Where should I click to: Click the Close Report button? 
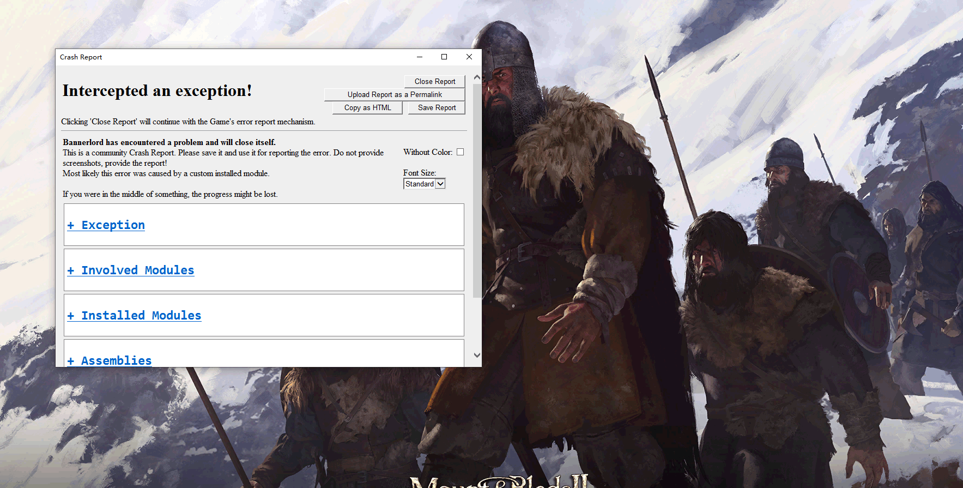434,81
